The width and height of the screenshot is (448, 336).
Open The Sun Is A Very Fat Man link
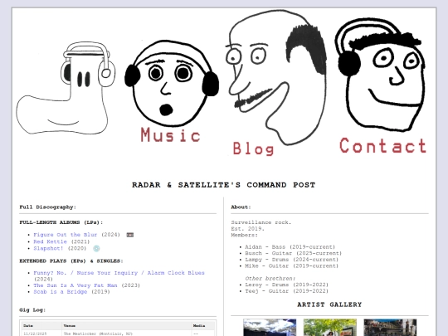pyautogui.click(x=75, y=285)
